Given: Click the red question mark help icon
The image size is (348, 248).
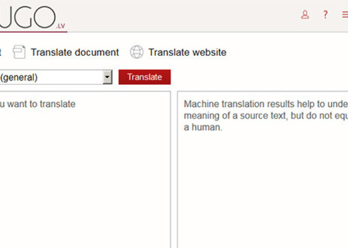Looking at the screenshot, I should click(325, 15).
